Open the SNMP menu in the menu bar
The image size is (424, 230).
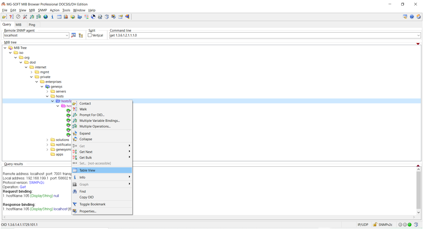click(42, 10)
